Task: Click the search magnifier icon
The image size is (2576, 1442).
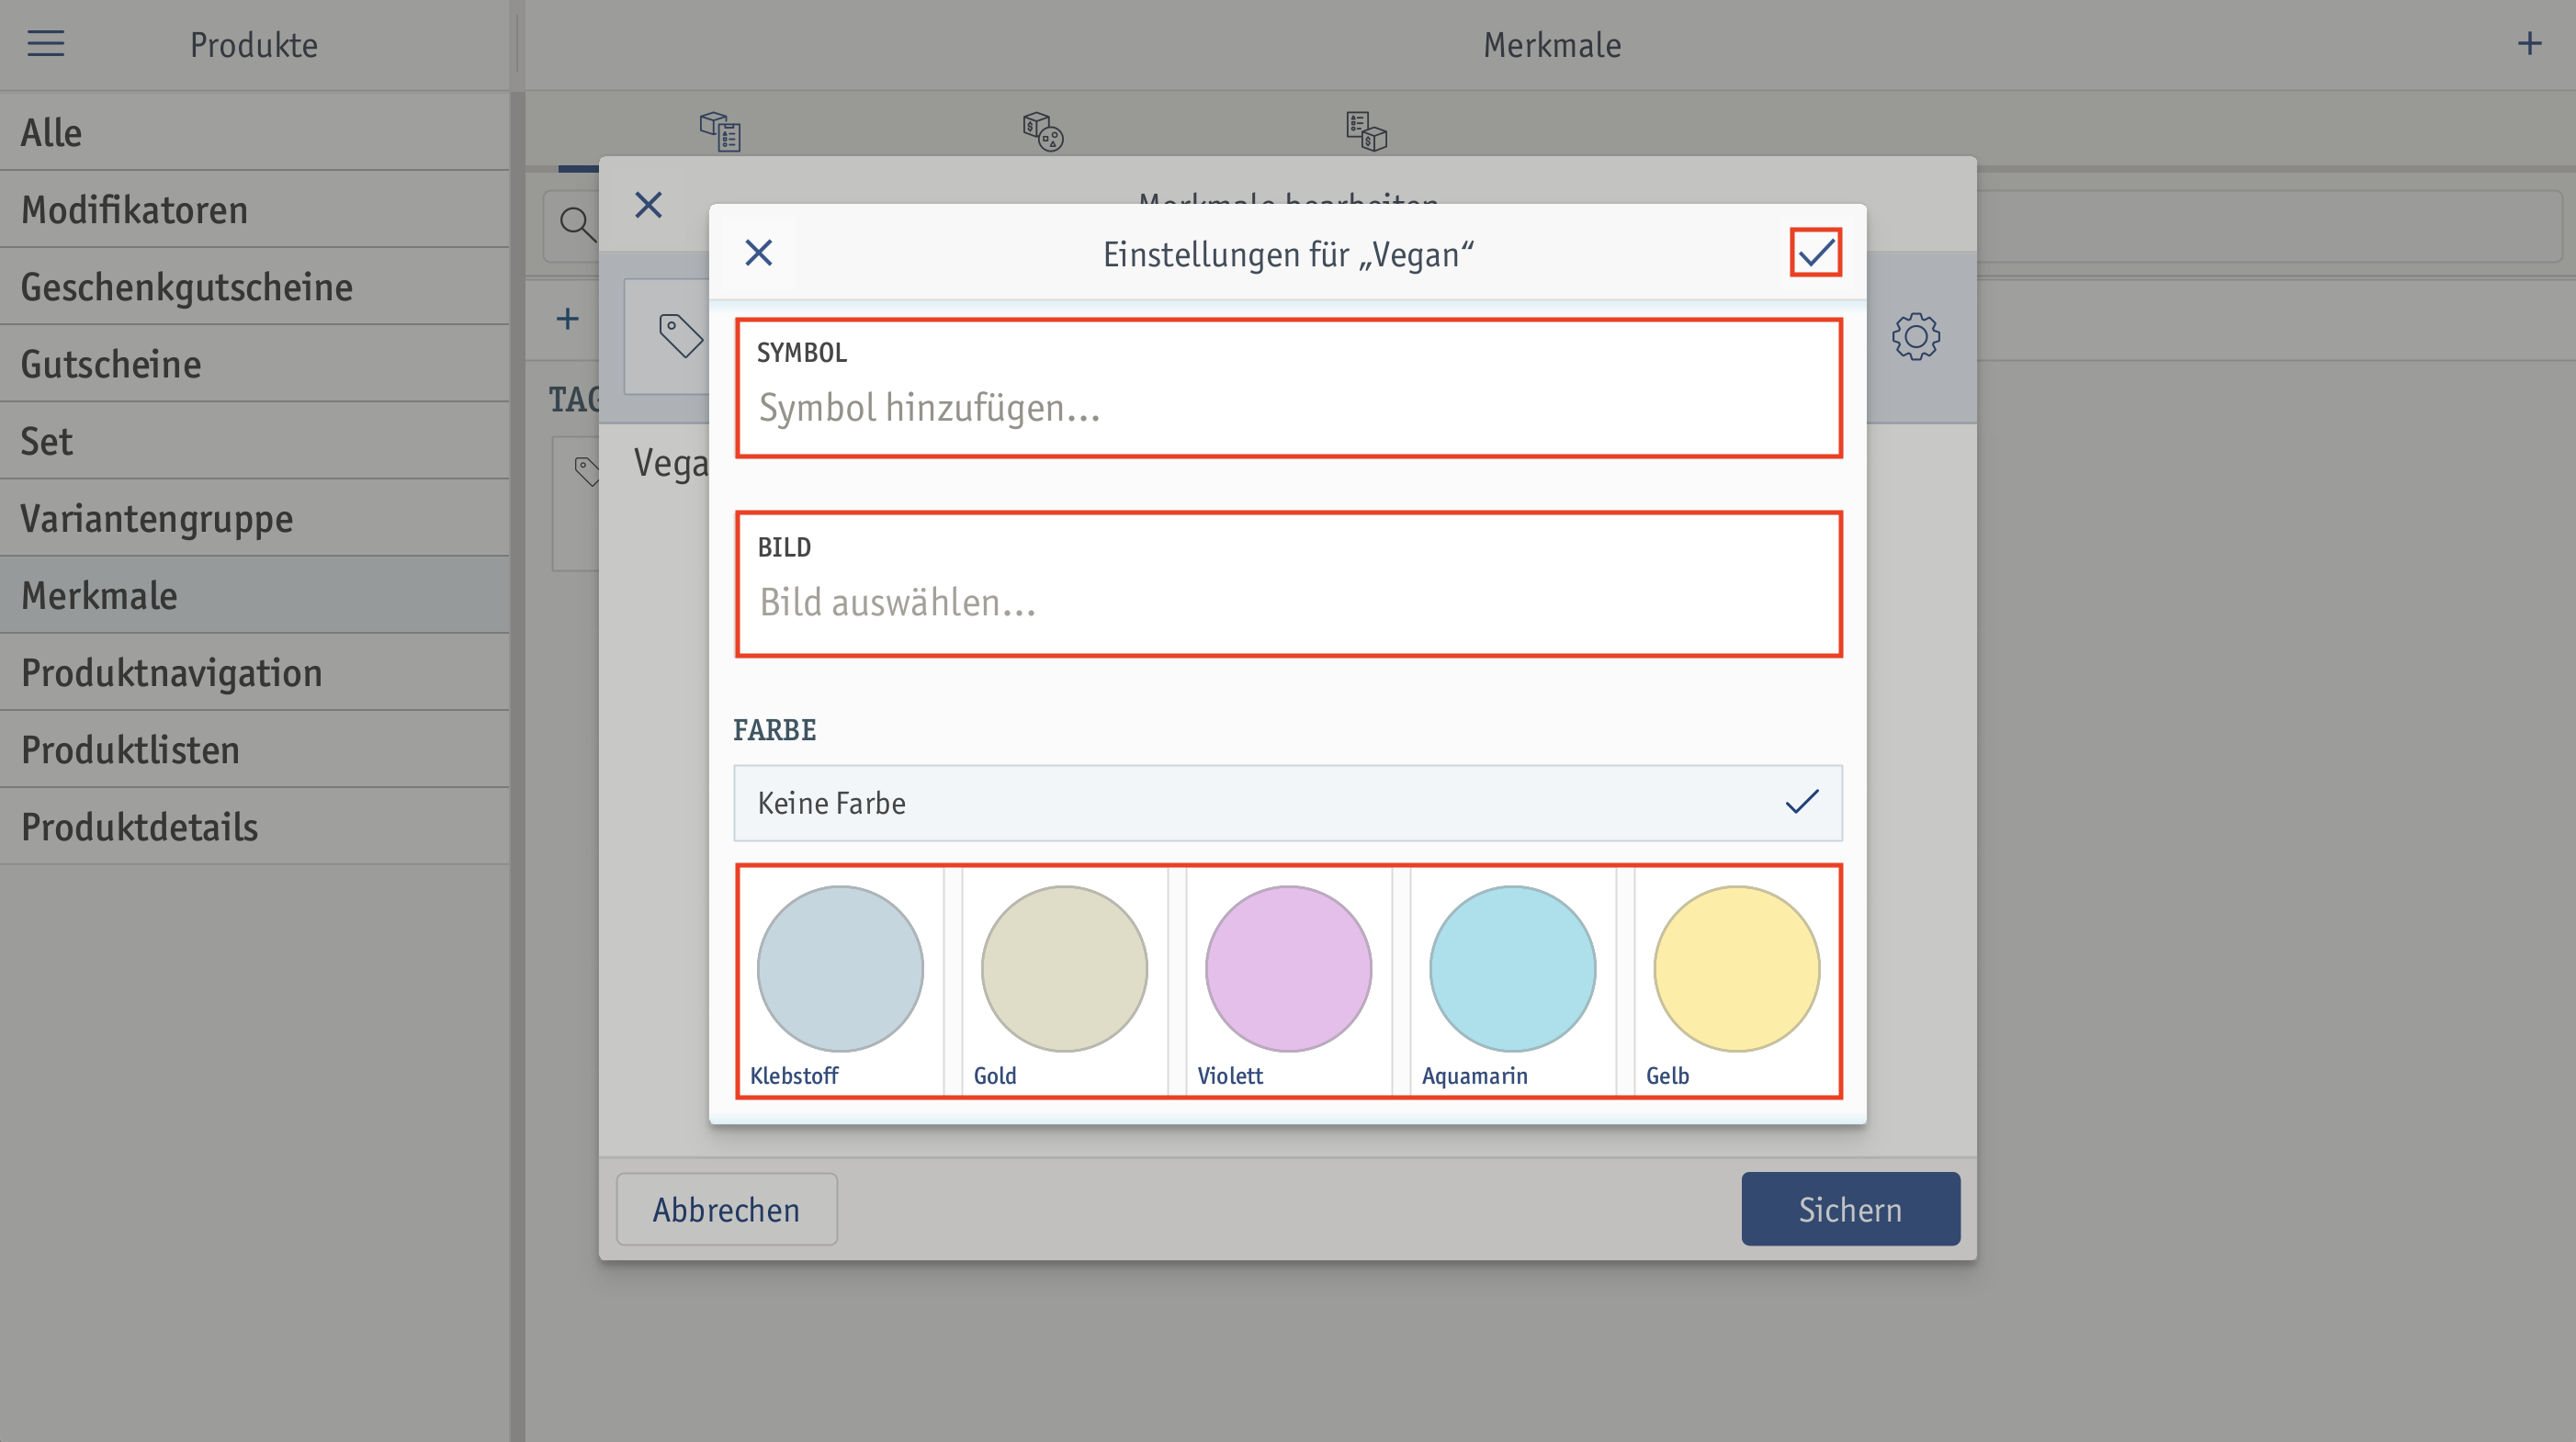Action: pos(576,224)
